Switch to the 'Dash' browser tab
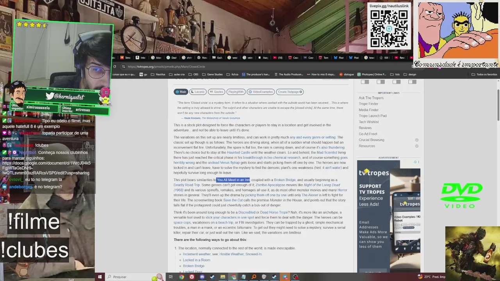Screen dimensions: 500x281 pyautogui.click(x=171, y=58)
